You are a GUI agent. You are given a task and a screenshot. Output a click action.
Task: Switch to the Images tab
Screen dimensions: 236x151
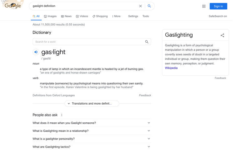[x=51, y=17]
